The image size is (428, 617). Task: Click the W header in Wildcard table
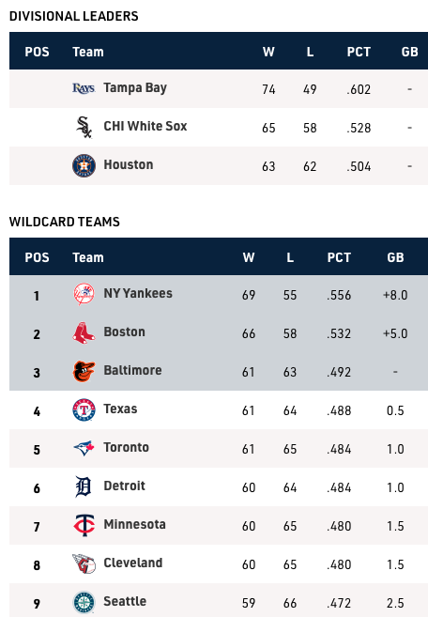point(249,257)
